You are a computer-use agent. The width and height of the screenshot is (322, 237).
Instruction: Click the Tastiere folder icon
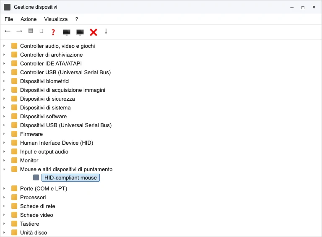(14, 224)
